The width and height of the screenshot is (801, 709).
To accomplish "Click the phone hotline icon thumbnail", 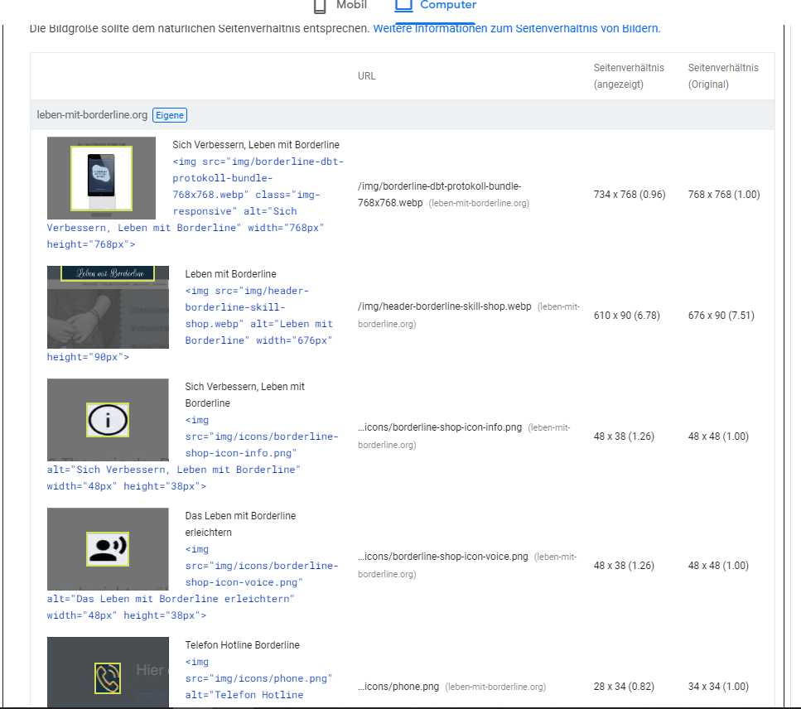I will click(x=108, y=677).
